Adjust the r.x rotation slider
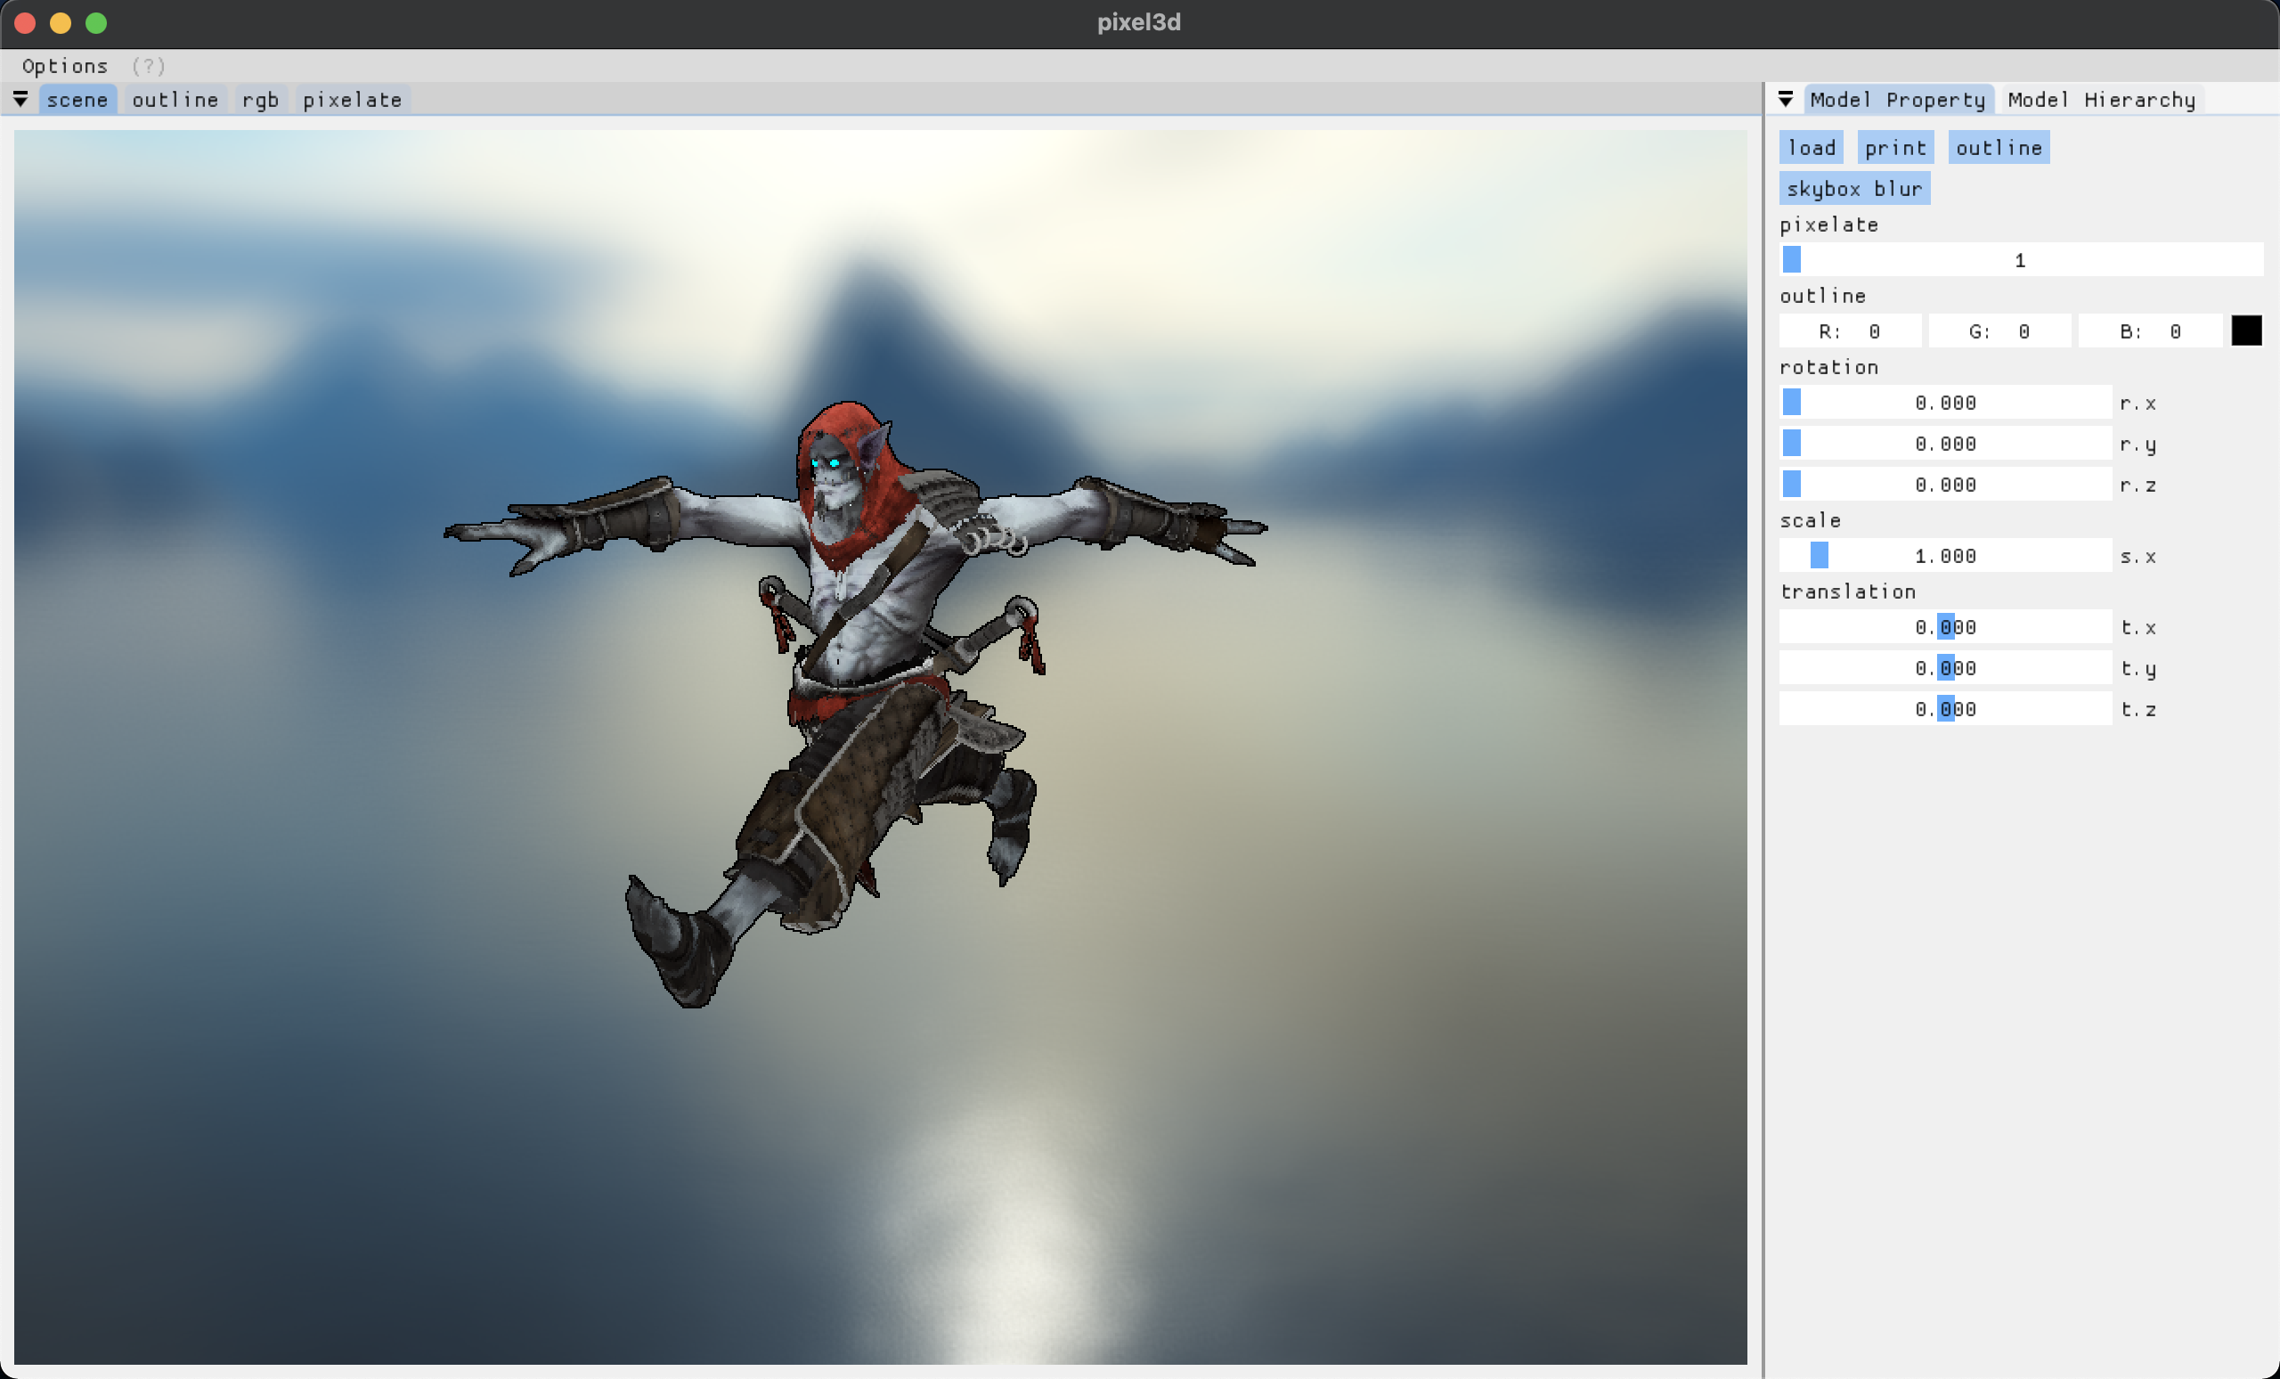Screen dimensions: 2280x1379 (1945, 402)
